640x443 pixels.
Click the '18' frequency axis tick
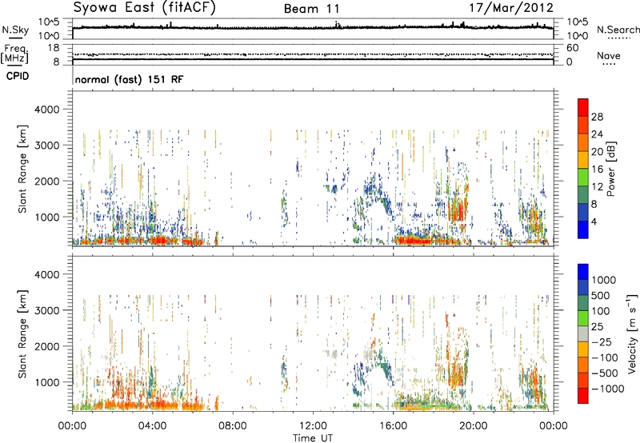(54, 48)
